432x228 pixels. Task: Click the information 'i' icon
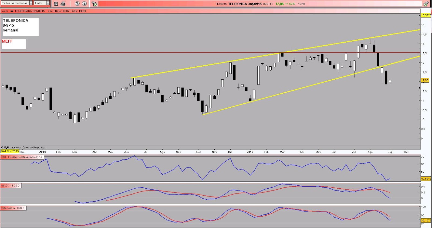(x=85, y=4)
